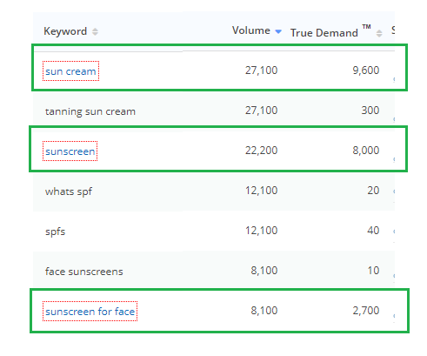Select the Volume column header label
427x356 pixels.
tap(251, 30)
